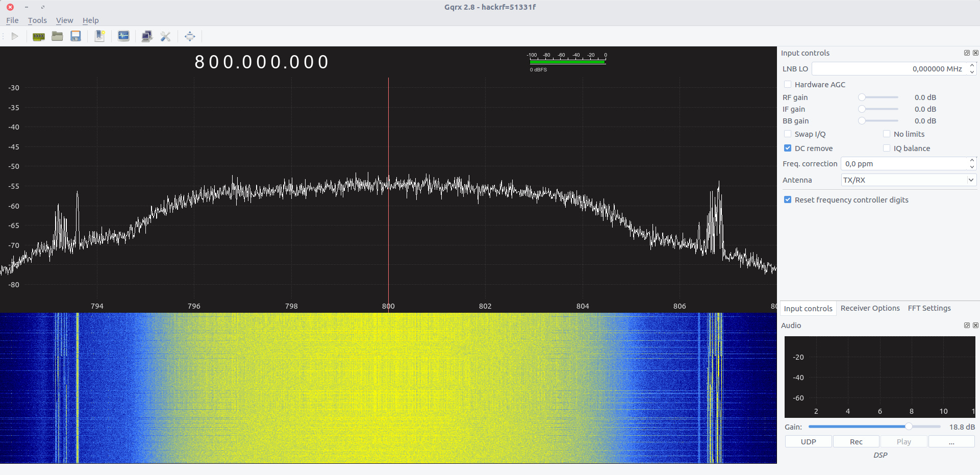980x475 pixels.
Task: Click the waveform monitor toolbar icon
Action: coord(123,36)
